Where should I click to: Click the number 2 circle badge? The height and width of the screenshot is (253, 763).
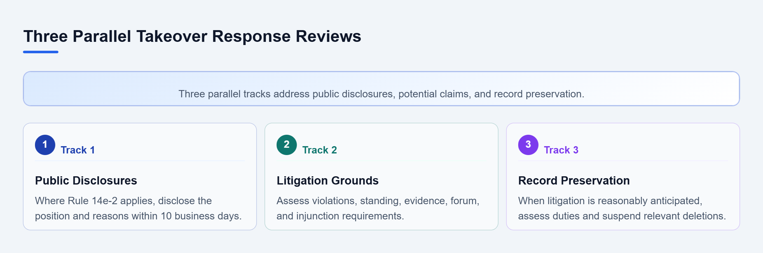pos(287,145)
